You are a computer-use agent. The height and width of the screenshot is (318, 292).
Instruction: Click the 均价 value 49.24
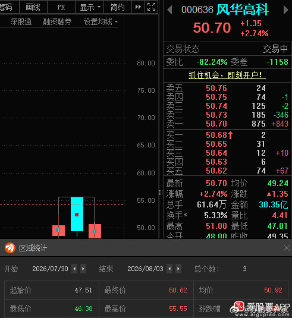click(278, 183)
